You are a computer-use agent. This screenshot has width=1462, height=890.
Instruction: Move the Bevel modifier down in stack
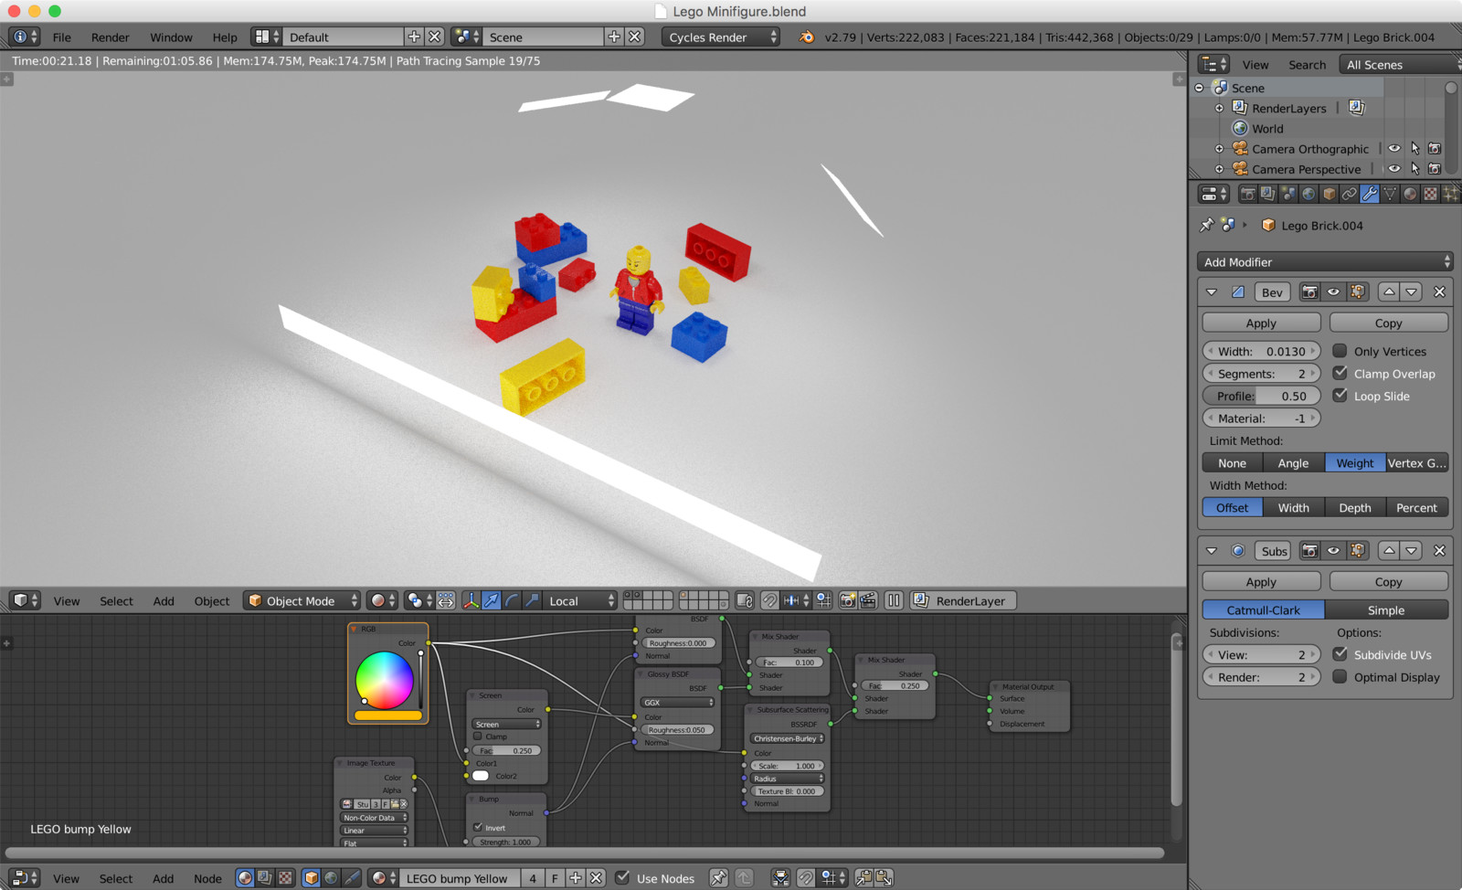(1412, 291)
